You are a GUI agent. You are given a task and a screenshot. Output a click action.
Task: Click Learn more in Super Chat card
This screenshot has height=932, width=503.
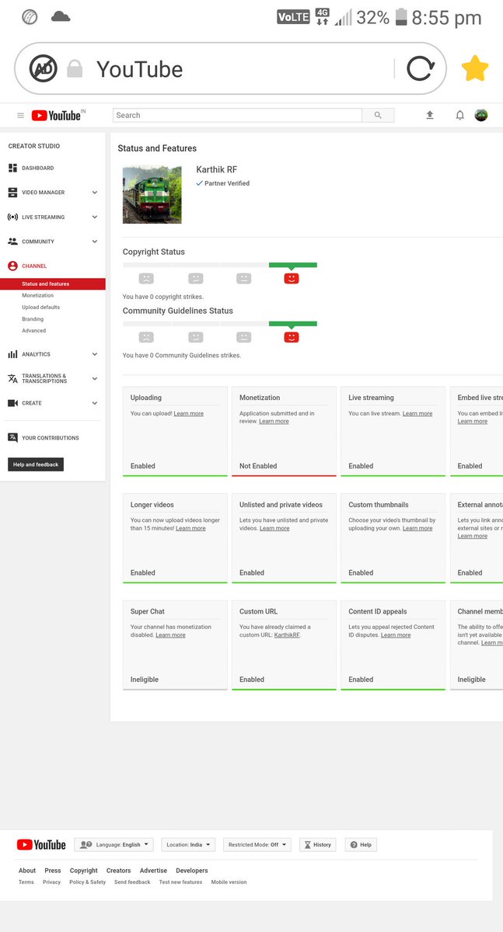(x=170, y=635)
